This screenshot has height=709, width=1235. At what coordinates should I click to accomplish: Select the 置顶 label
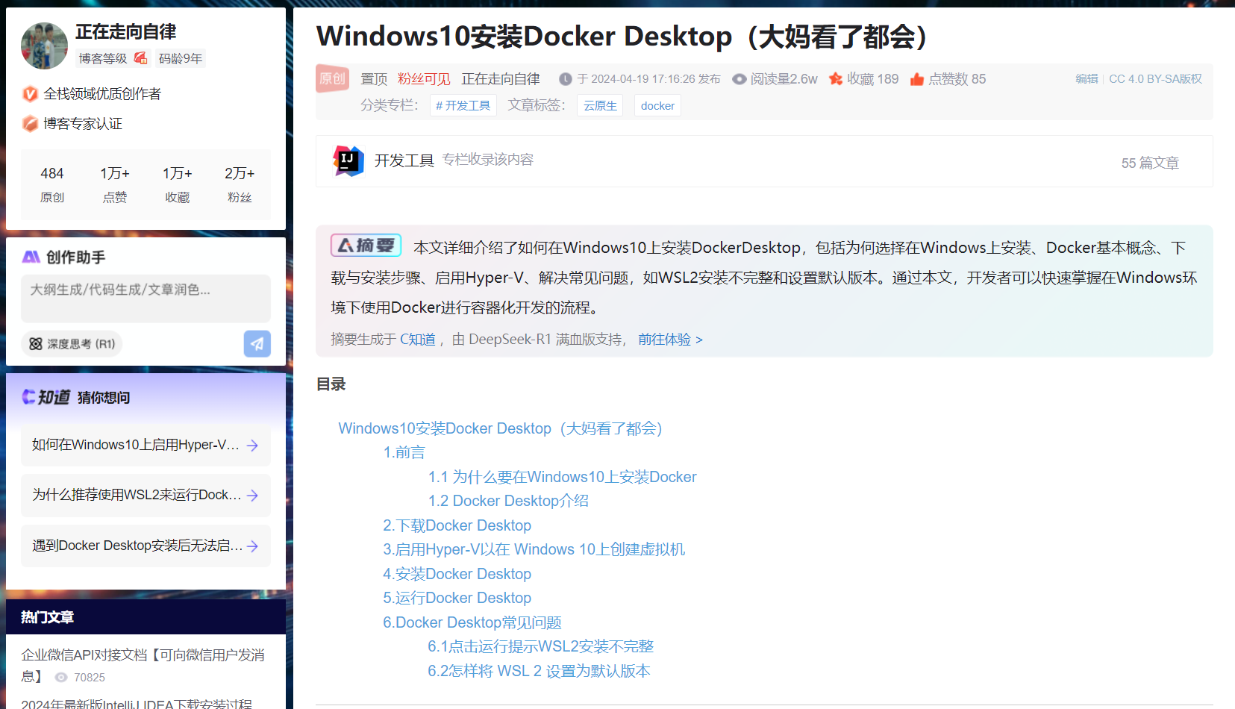click(x=374, y=79)
